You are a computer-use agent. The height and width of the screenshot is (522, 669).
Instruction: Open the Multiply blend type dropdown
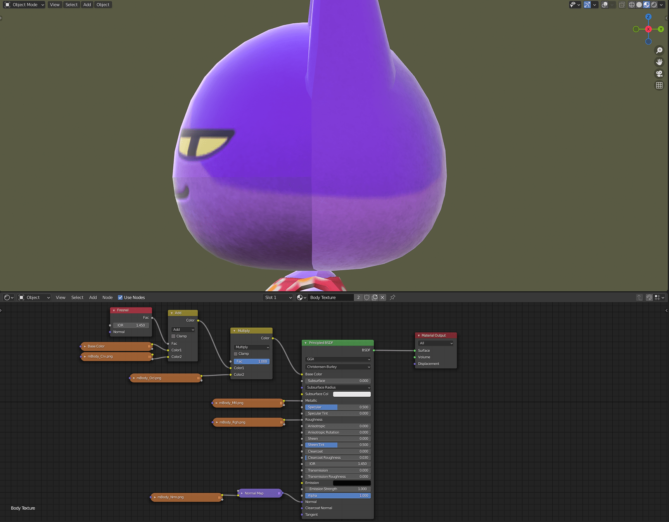click(x=252, y=347)
